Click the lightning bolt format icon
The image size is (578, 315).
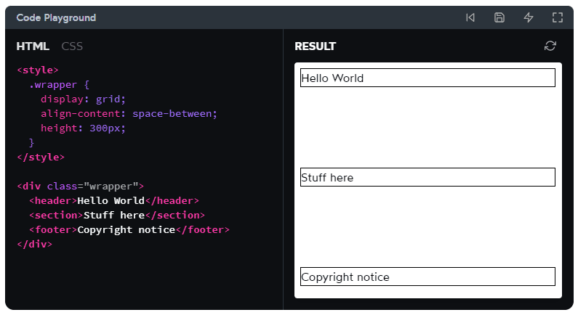pos(529,17)
